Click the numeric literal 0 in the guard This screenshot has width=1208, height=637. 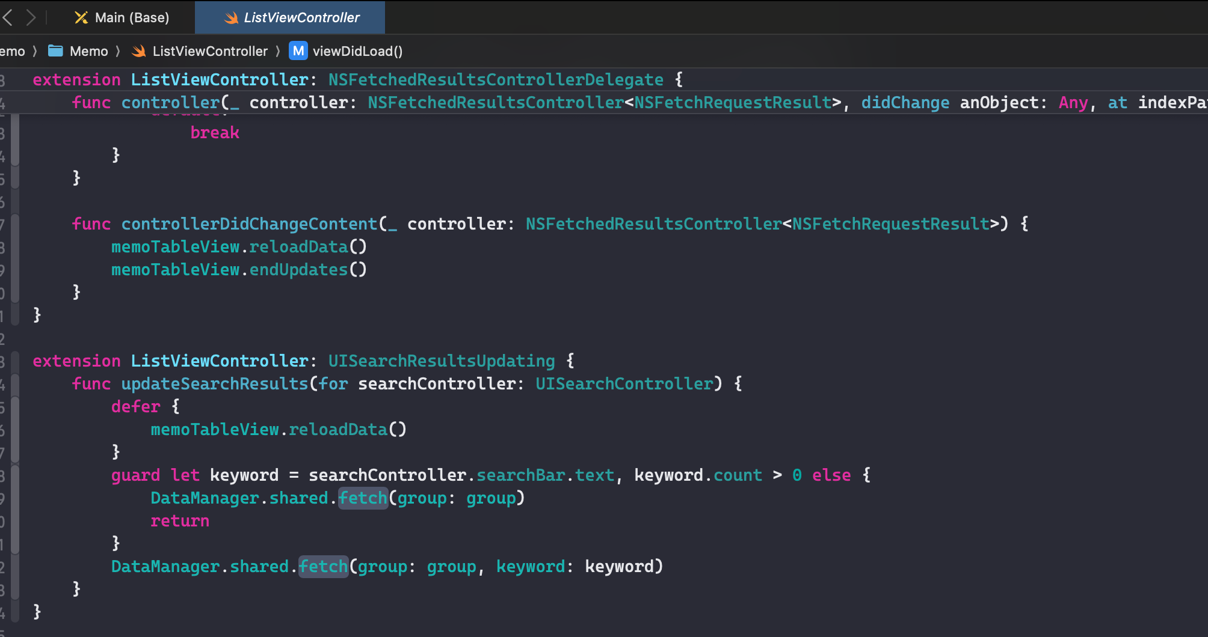point(797,475)
